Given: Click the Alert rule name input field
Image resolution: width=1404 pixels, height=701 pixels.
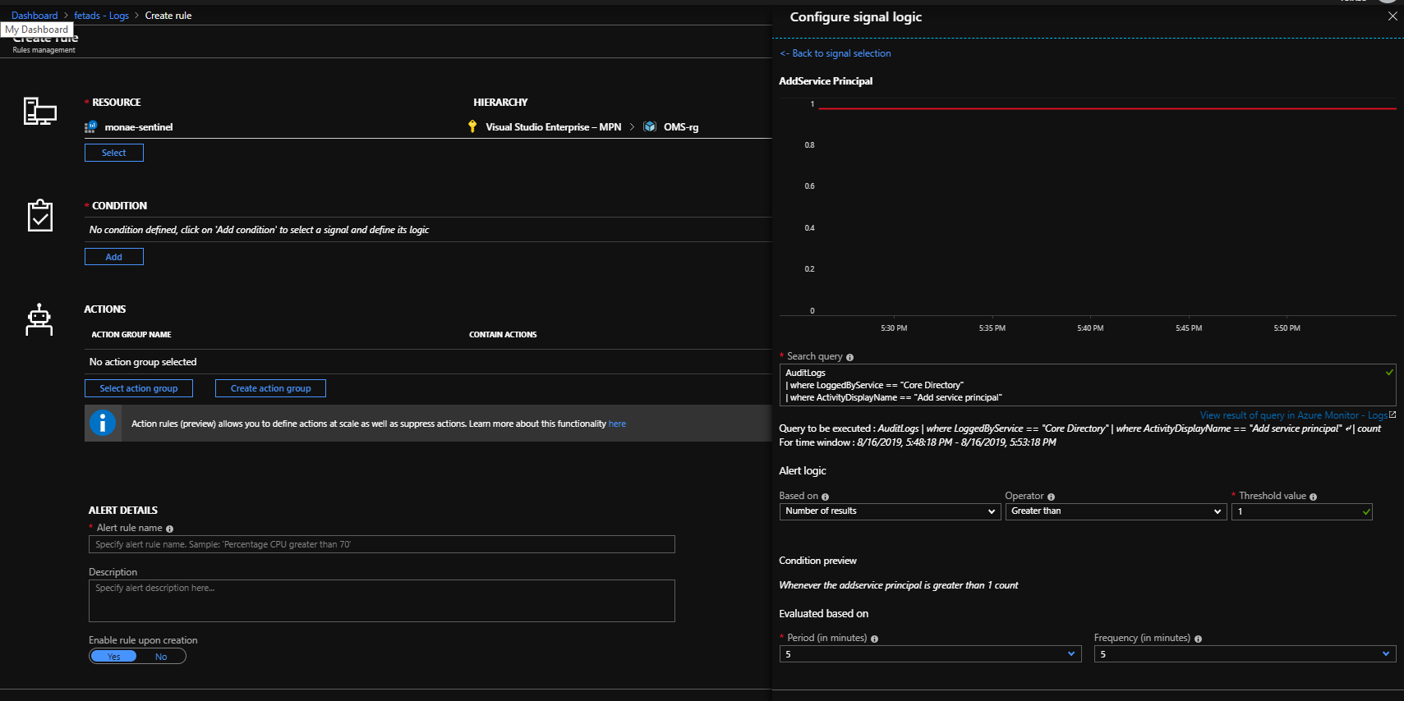Looking at the screenshot, I should [x=381, y=544].
